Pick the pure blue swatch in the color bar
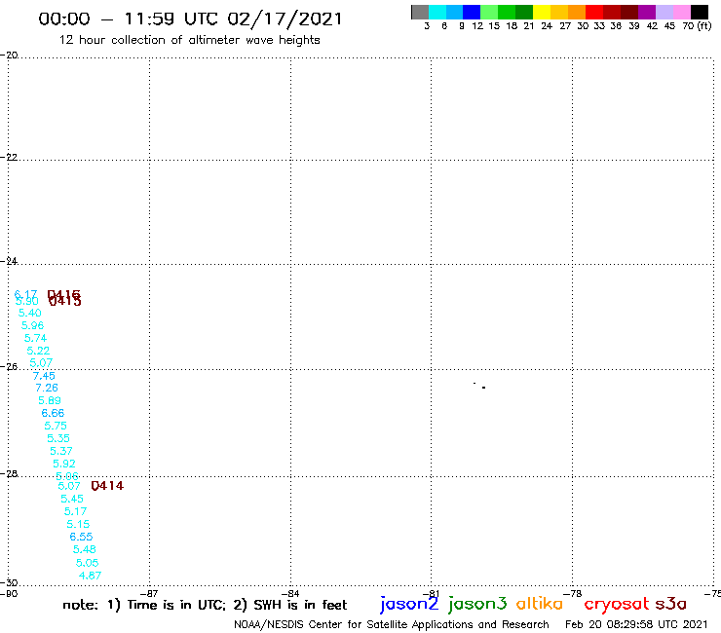Image resolution: width=721 pixels, height=633 pixels. click(472, 12)
